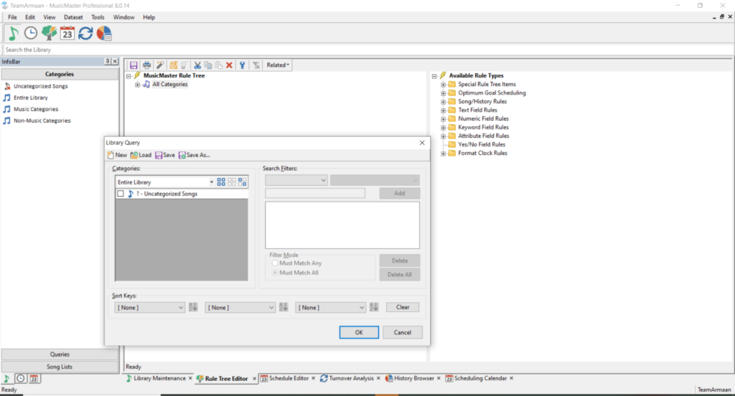Open the first Sort Keys None dropdown
This screenshot has width=735, height=396.
click(x=149, y=308)
